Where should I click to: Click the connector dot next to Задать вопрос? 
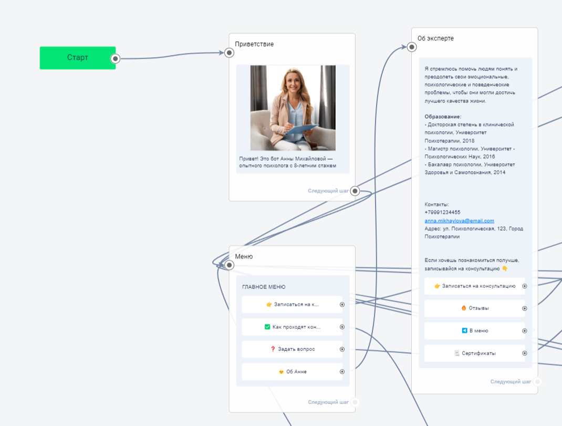[342, 349]
